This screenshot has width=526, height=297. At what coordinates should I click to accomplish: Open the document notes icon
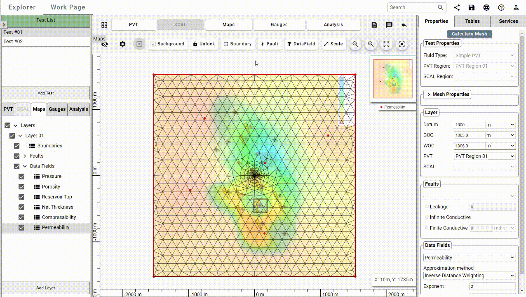(374, 25)
